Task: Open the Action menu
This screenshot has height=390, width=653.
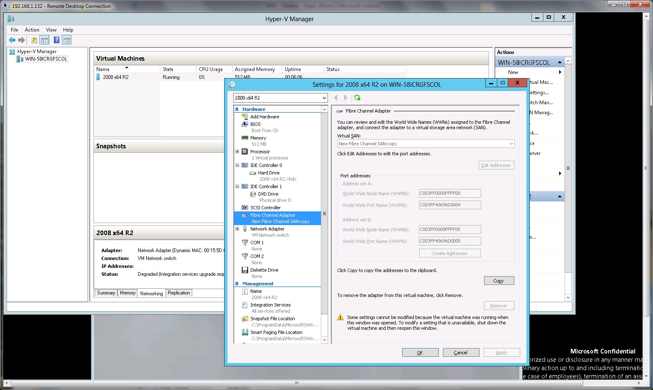Action: (32, 30)
